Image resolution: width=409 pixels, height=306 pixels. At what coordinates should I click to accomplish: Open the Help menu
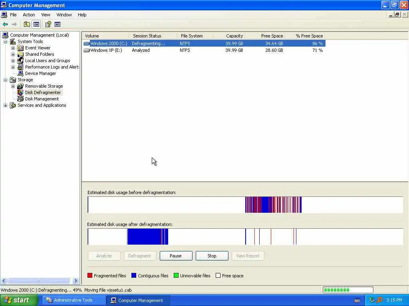pyautogui.click(x=82, y=15)
